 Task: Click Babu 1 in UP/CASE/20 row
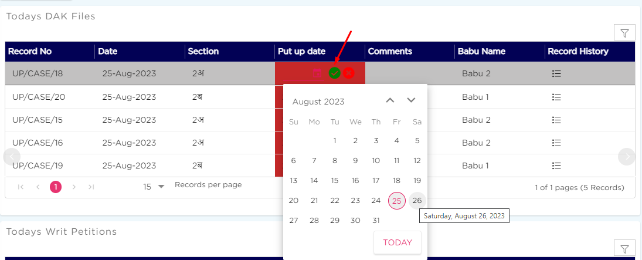tap(475, 97)
